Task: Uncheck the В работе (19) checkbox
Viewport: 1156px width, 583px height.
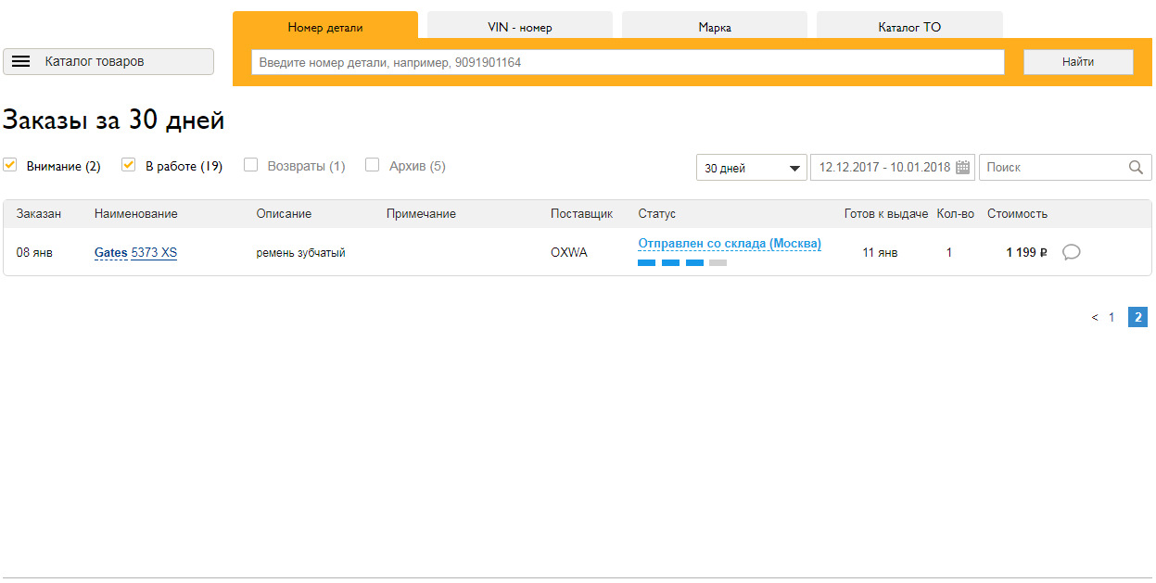Action: click(x=129, y=165)
